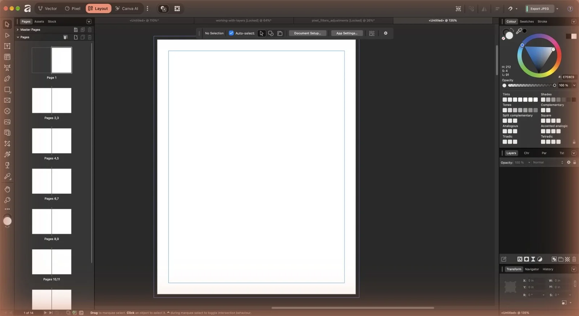Select the Picture Frame Rectangle tool
Image resolution: width=579 pixels, height=316 pixels.
7,100
